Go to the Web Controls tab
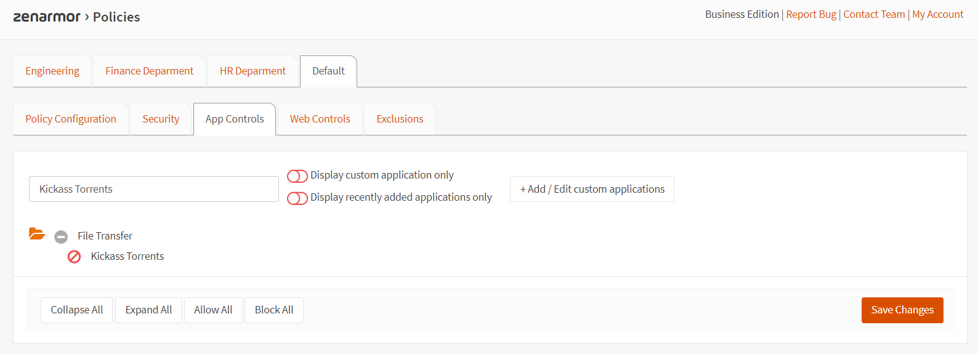The height and width of the screenshot is (354, 978). pos(320,119)
